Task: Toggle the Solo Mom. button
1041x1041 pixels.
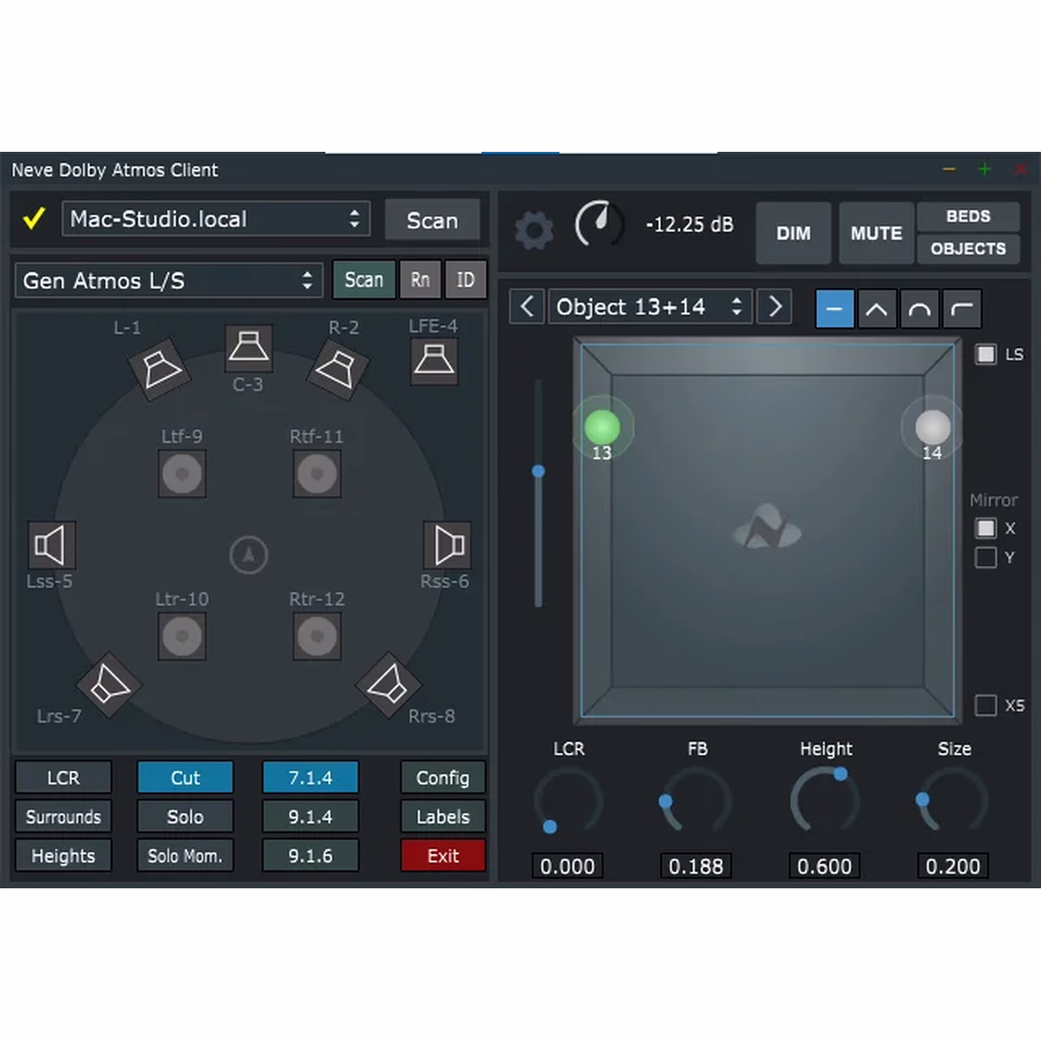Action: click(x=185, y=855)
